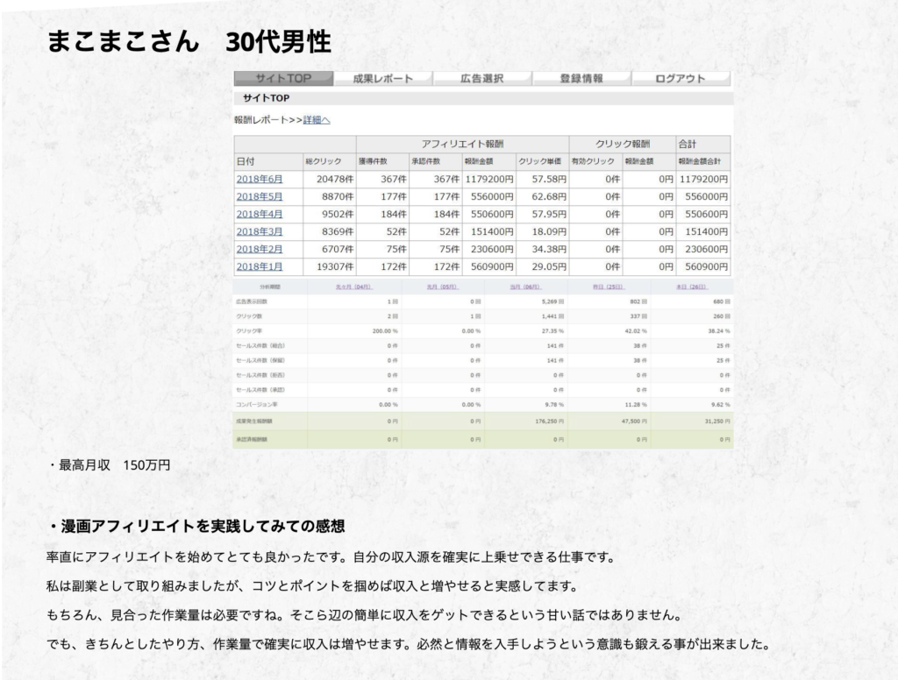Click the 報酬金額合計 column header
Screen dimensions: 898x680
coord(703,161)
